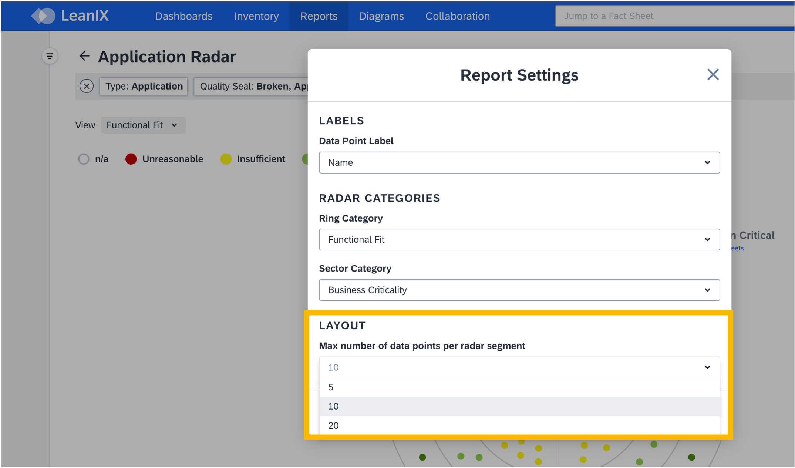Open the Collaboration menu
795x468 pixels.
(x=458, y=16)
